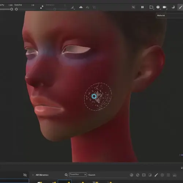Select the paint brush view icon
Screen dimensions: 183x183
click(x=181, y=7)
